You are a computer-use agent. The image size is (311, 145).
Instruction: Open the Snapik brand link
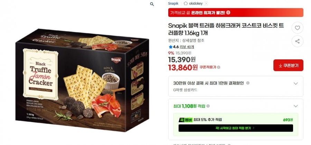[x=173, y=3]
